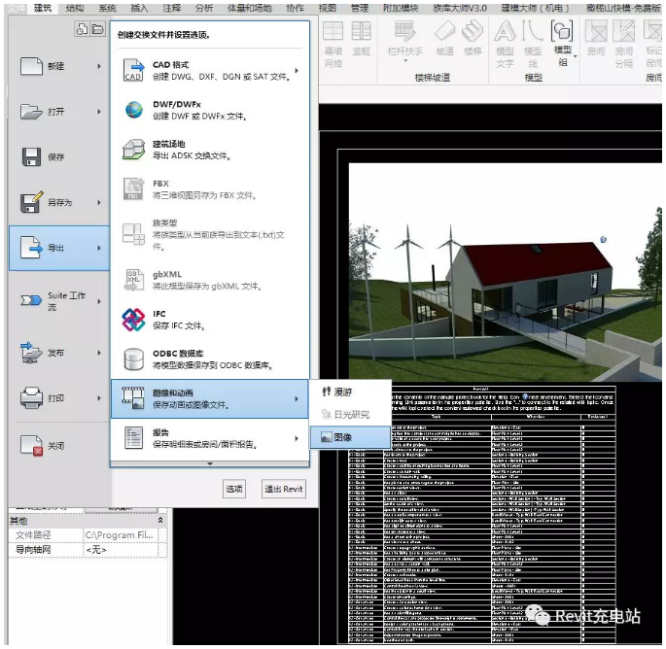Screen dimensions: 666x649
Task: Click the 选项 button
Action: (x=234, y=489)
